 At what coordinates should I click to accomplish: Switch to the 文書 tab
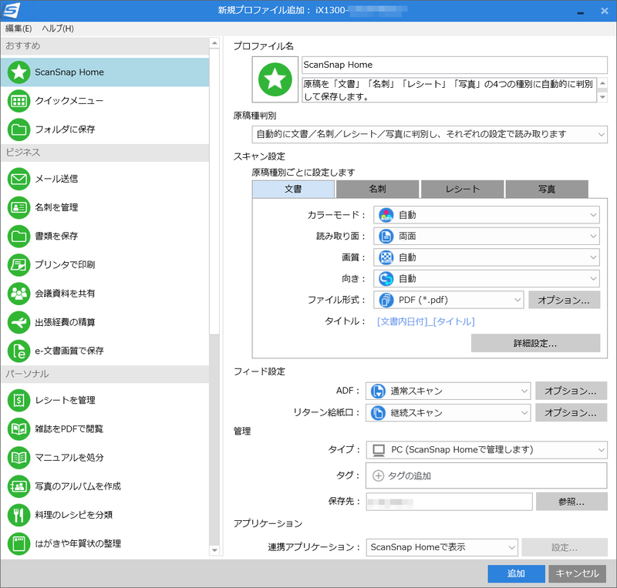point(293,189)
